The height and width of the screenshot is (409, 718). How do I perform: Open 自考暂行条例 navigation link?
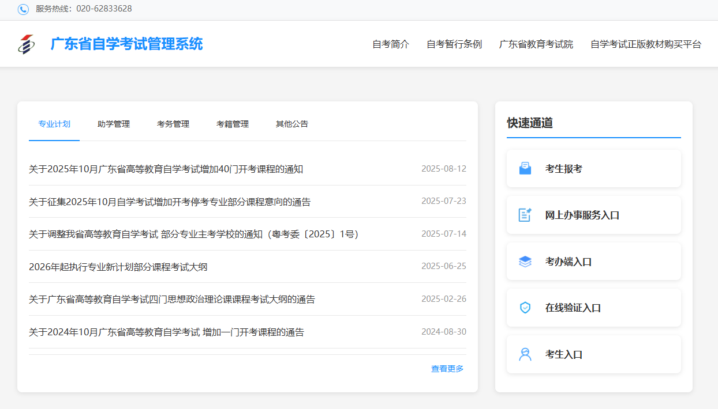point(454,44)
